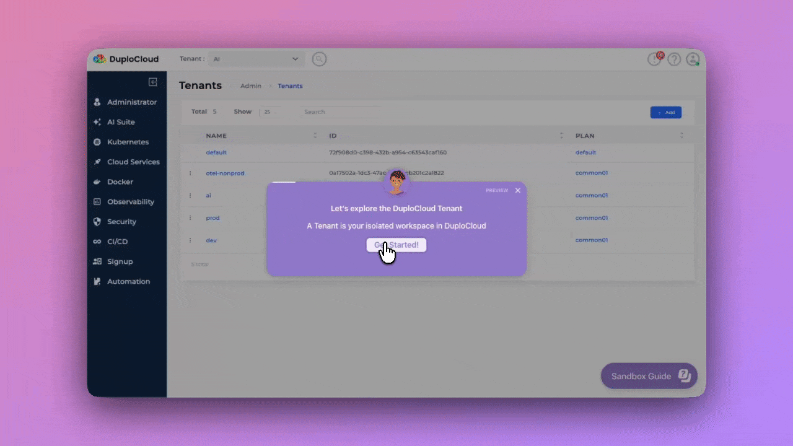Open Kubernetes in the sidebar
Screen dimensions: 793x446
click(128, 142)
